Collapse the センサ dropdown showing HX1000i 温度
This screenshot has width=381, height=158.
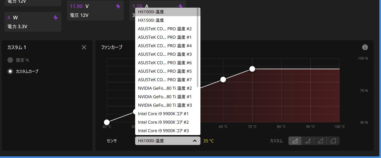coord(168,141)
